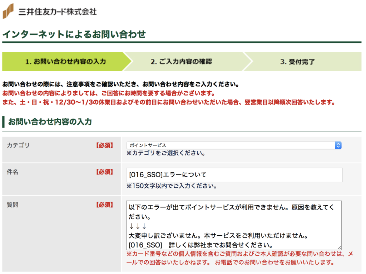Click the Sumitomo Mitsui Card logo icon
This screenshot has height=274, width=366.
pyautogui.click(x=8, y=11)
